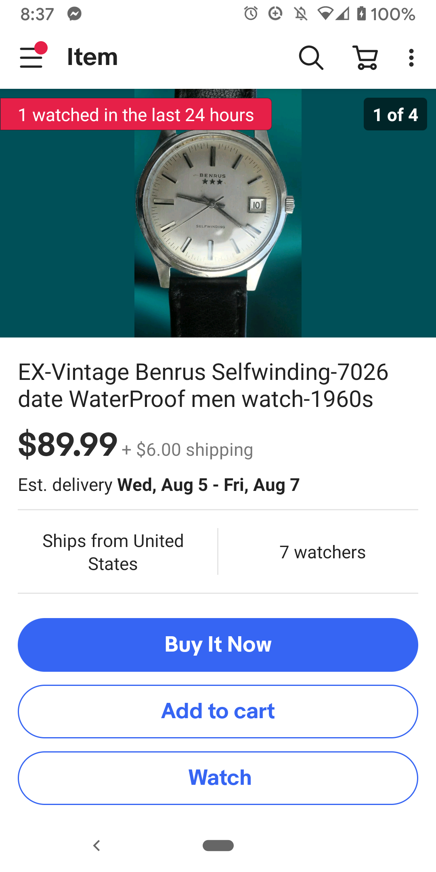This screenshot has height=872, width=436.
Task: Tap the 7 watchers label
Action: [323, 552]
